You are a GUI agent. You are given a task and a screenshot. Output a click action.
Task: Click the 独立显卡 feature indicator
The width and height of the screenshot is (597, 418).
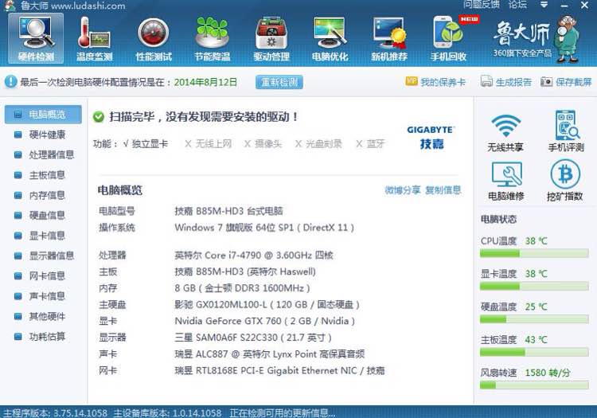(146, 143)
